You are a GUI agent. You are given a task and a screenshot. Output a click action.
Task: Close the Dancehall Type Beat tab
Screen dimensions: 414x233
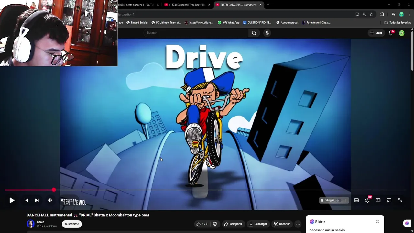(x=209, y=5)
